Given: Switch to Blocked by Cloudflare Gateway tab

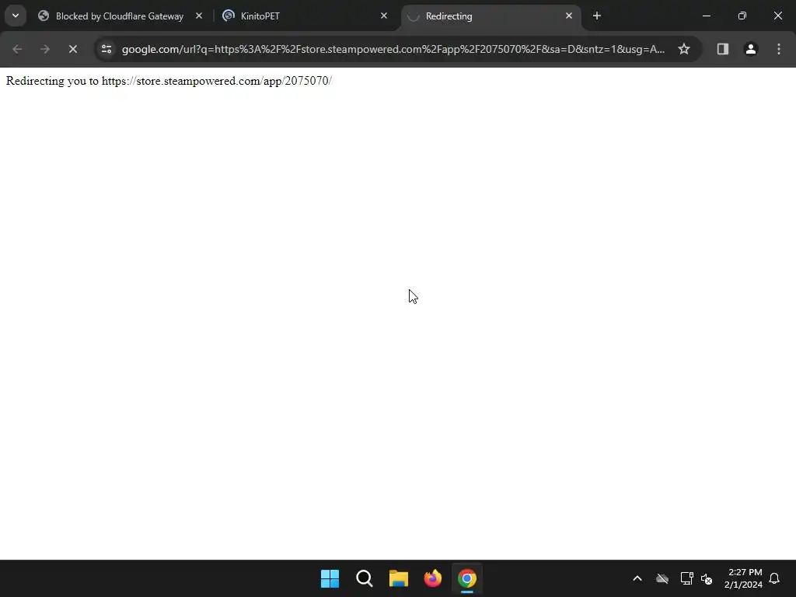Looking at the screenshot, I should [120, 16].
